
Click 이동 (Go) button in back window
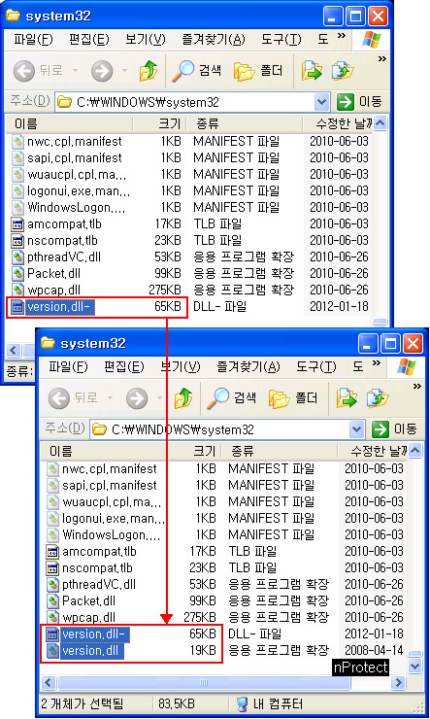pyautogui.click(x=360, y=102)
